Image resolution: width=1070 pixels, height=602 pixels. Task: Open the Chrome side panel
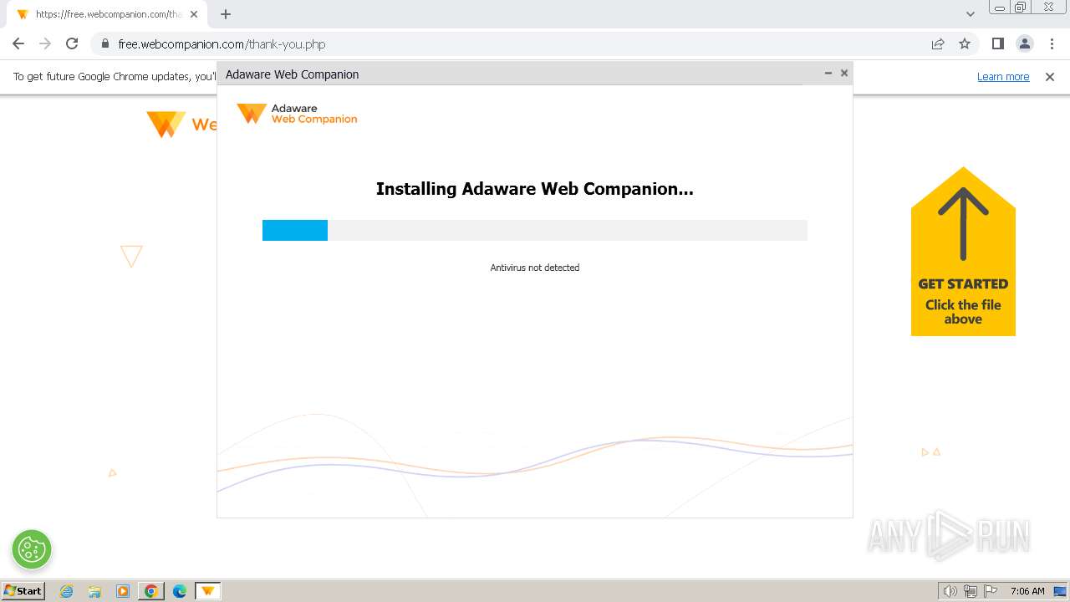point(997,43)
